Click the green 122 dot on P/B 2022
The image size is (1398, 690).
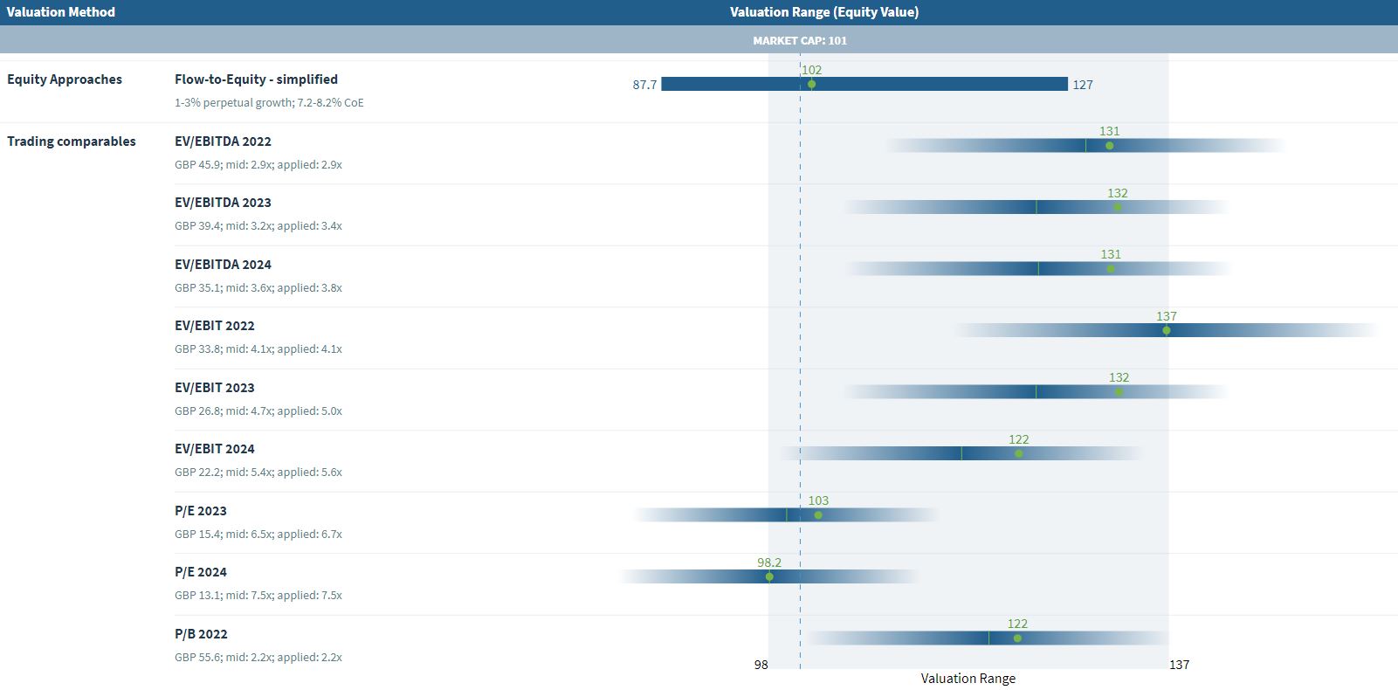point(1017,638)
